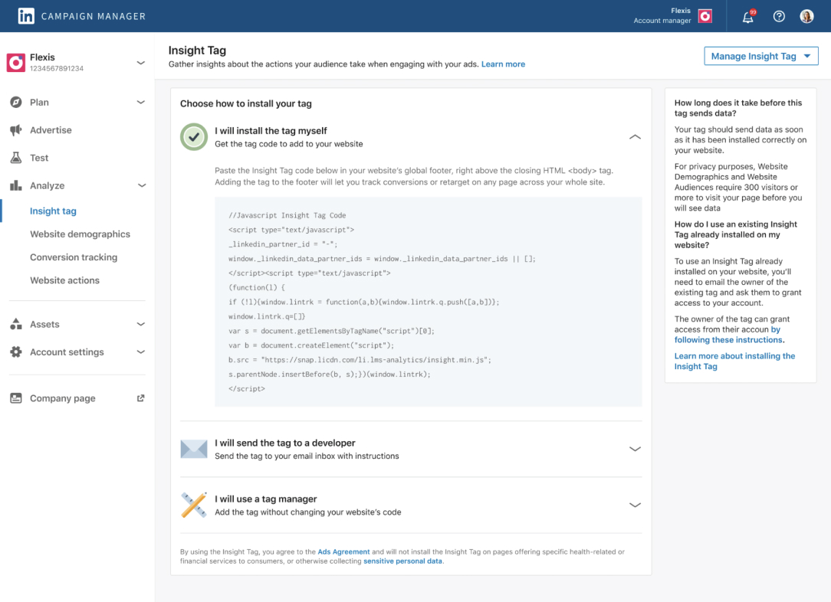Click the Plan label in sidebar
The height and width of the screenshot is (602, 831).
tap(39, 102)
